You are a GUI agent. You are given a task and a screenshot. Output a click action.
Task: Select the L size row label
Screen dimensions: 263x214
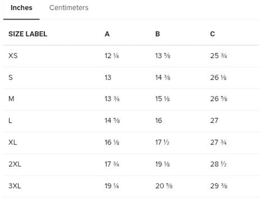coord(10,120)
